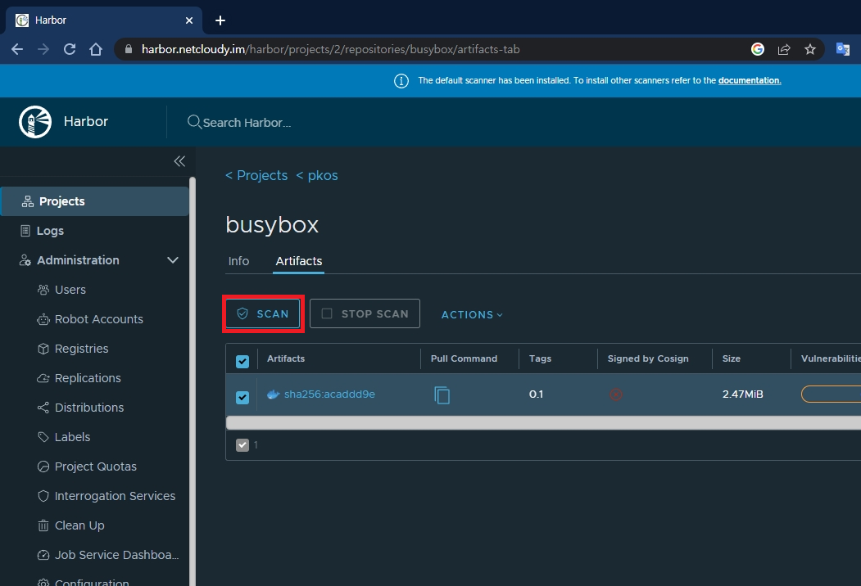Click the Size column header
The image size is (861, 586).
pos(732,358)
